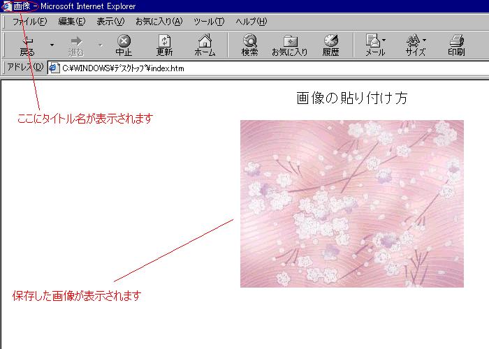This screenshot has height=349, width=489.
Task: Click the Stop (中止) toolbar icon
Action: 124,45
